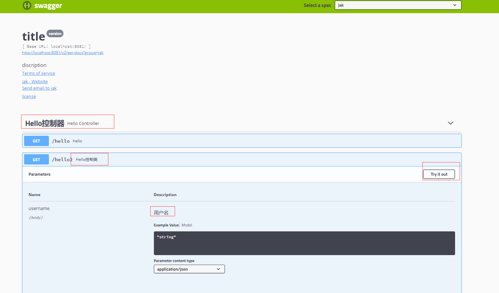Open the api-docs?group=jak URL link

[x=63, y=53]
